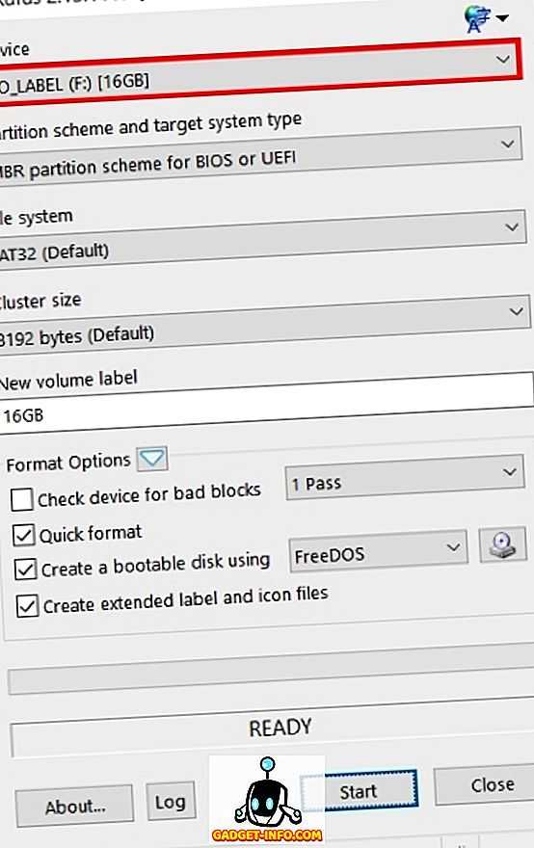Open the Log button
The width and height of the screenshot is (534, 848).
pyautogui.click(x=171, y=802)
